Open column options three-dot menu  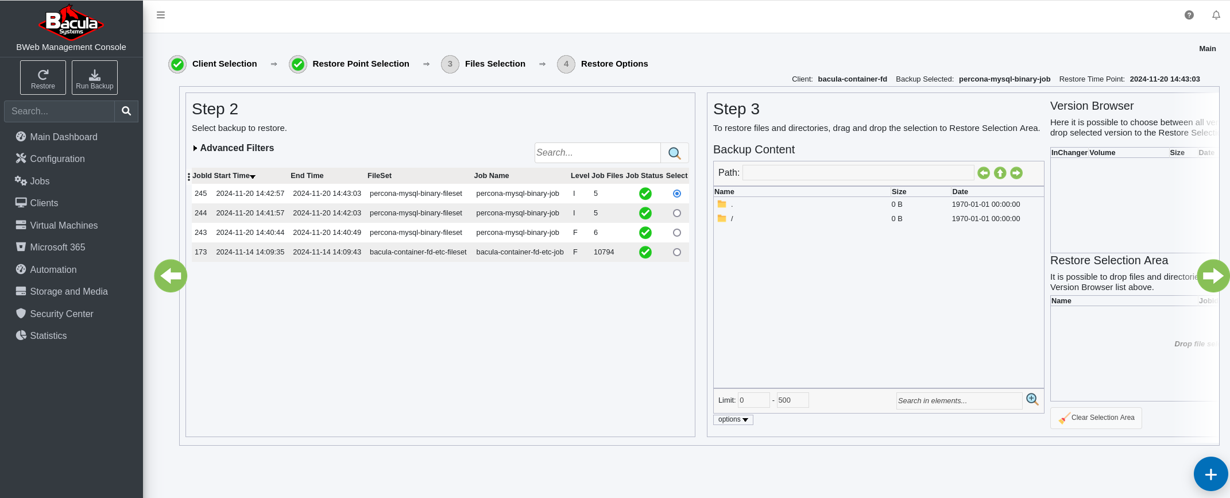tap(189, 177)
